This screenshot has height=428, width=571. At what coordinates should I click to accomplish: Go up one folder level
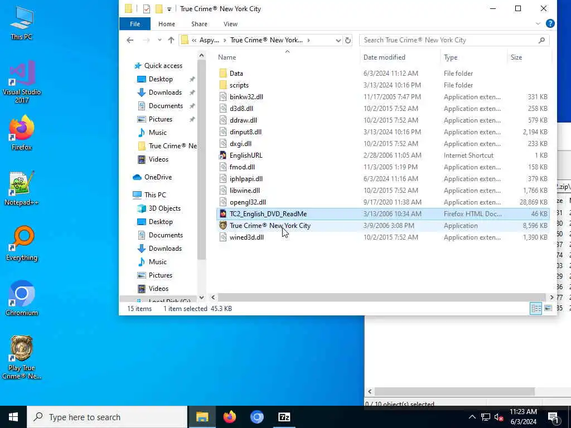pyautogui.click(x=171, y=40)
